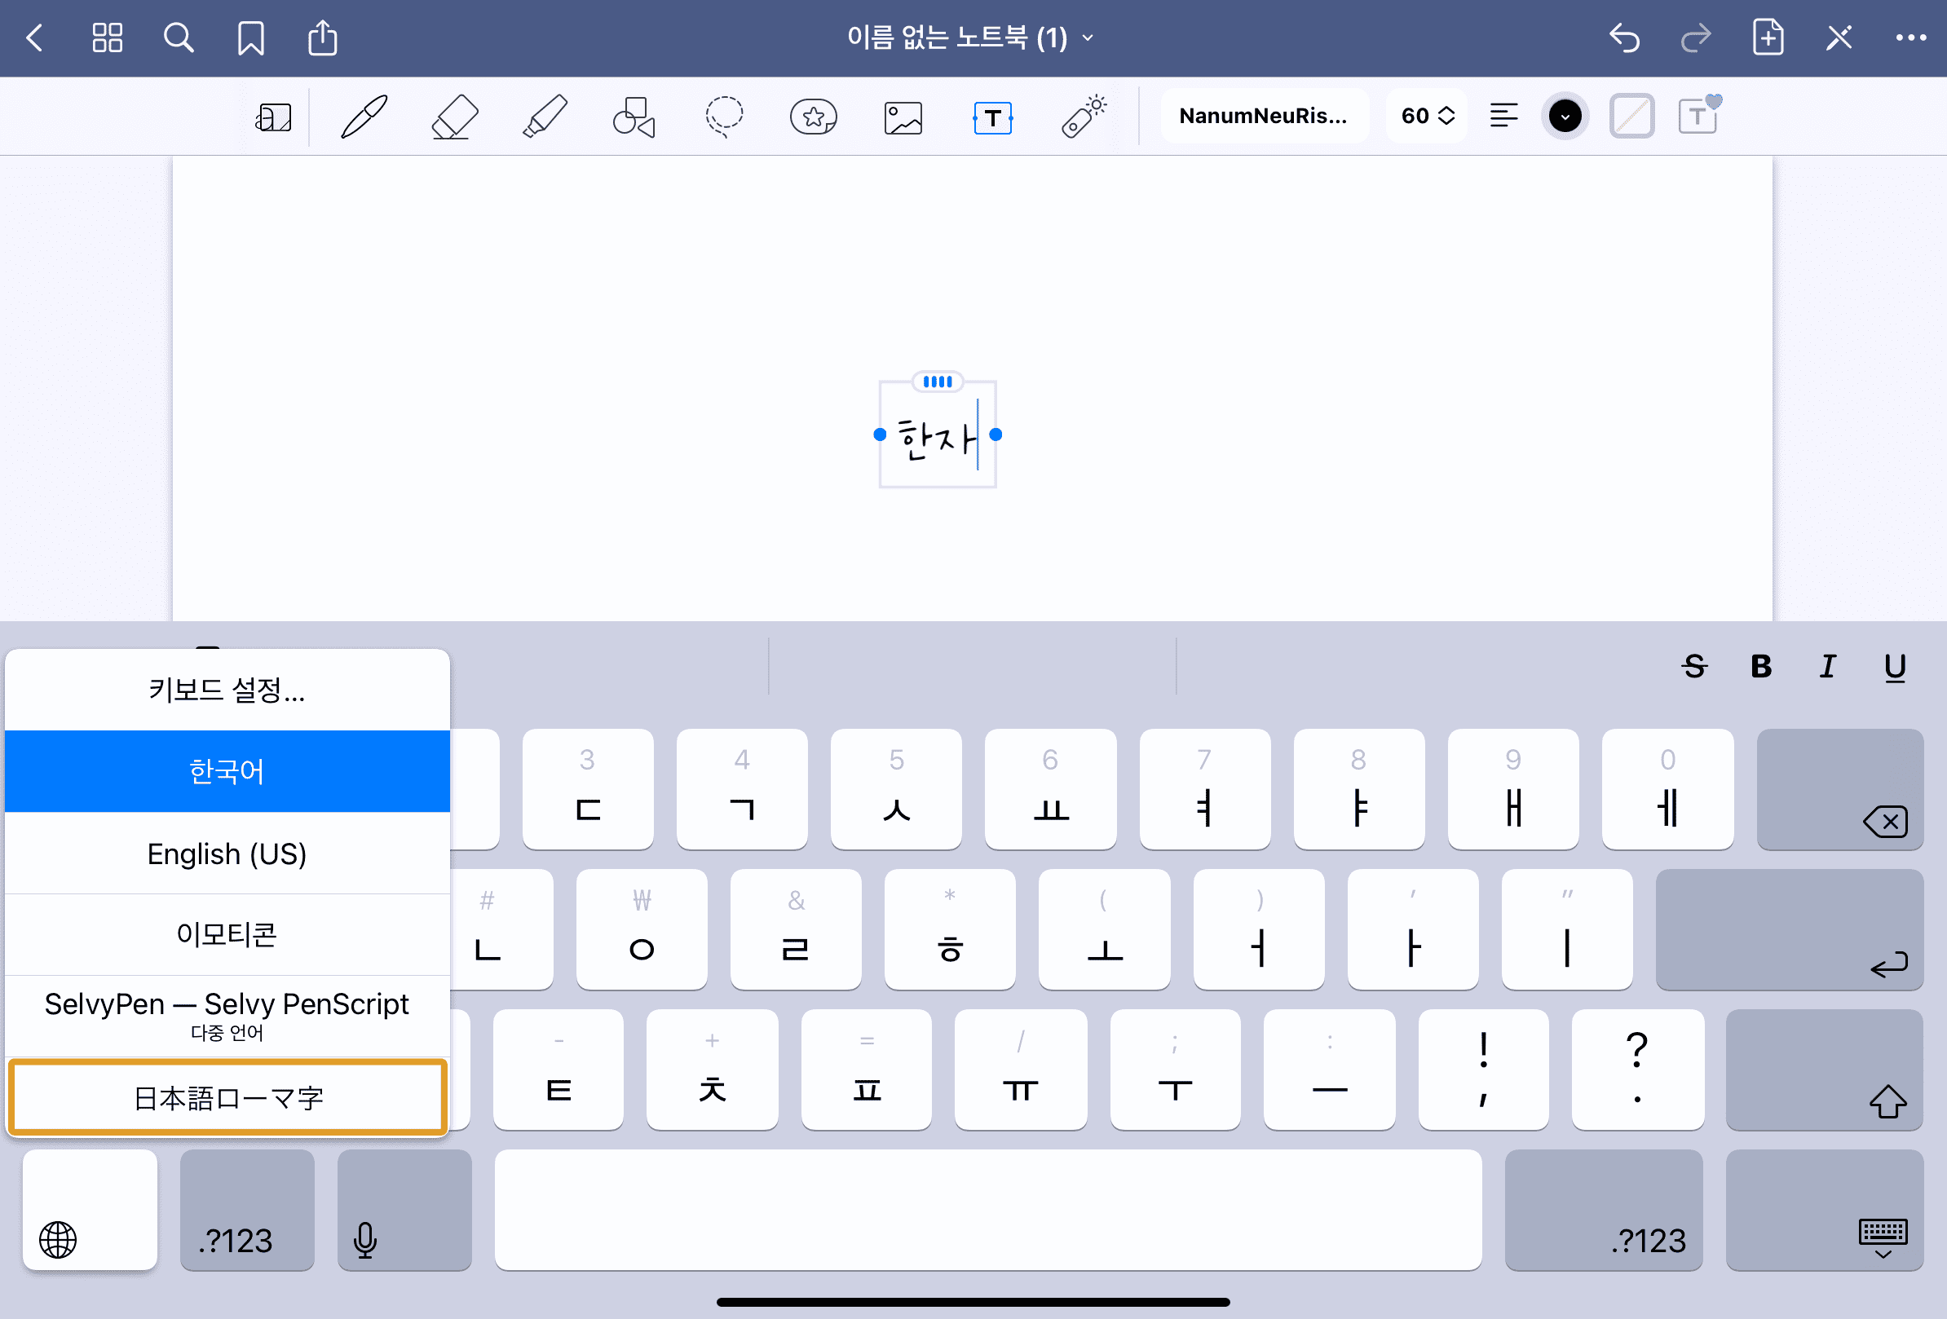Image resolution: width=1947 pixels, height=1319 pixels.
Task: Change font size 60 stepper
Action: (1428, 117)
